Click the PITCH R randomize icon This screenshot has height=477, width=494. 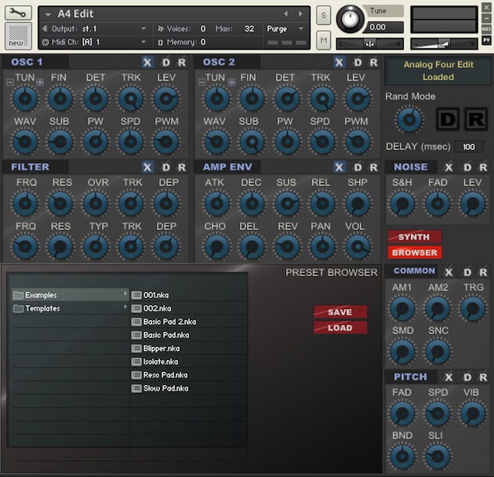483,377
